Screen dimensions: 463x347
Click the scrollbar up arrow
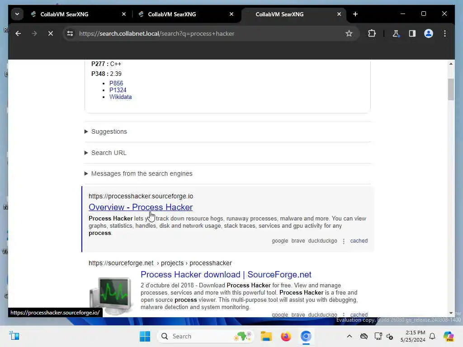point(451,64)
